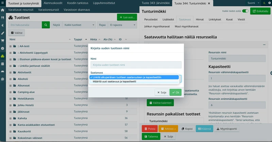Click folder icon of AA-testi row

tap(15, 46)
